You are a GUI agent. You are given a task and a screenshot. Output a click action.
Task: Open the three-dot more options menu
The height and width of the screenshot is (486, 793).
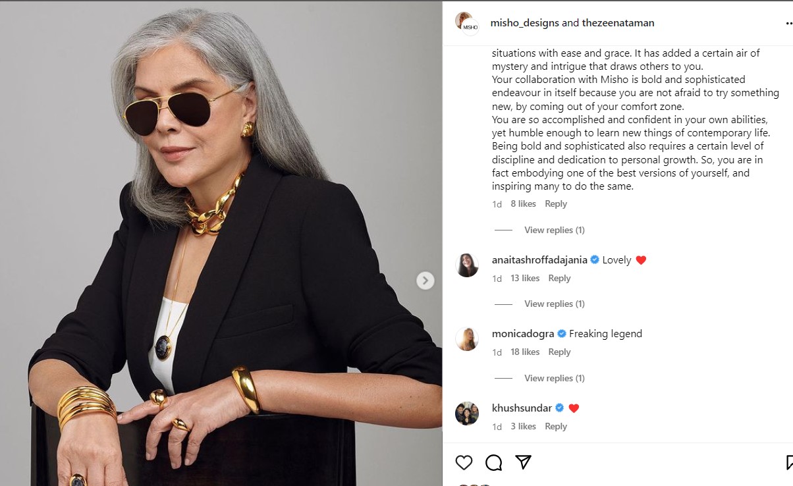[x=788, y=23]
